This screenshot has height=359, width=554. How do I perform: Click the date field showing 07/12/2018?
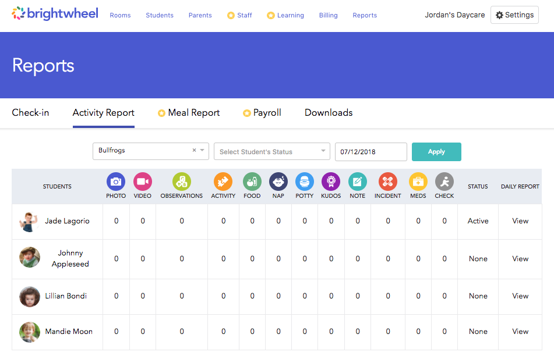(370, 151)
